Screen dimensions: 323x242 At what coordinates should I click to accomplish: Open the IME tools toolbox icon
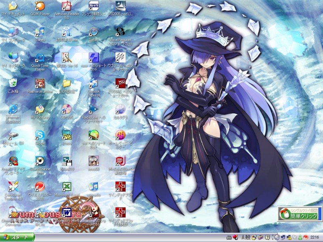tap(261, 238)
